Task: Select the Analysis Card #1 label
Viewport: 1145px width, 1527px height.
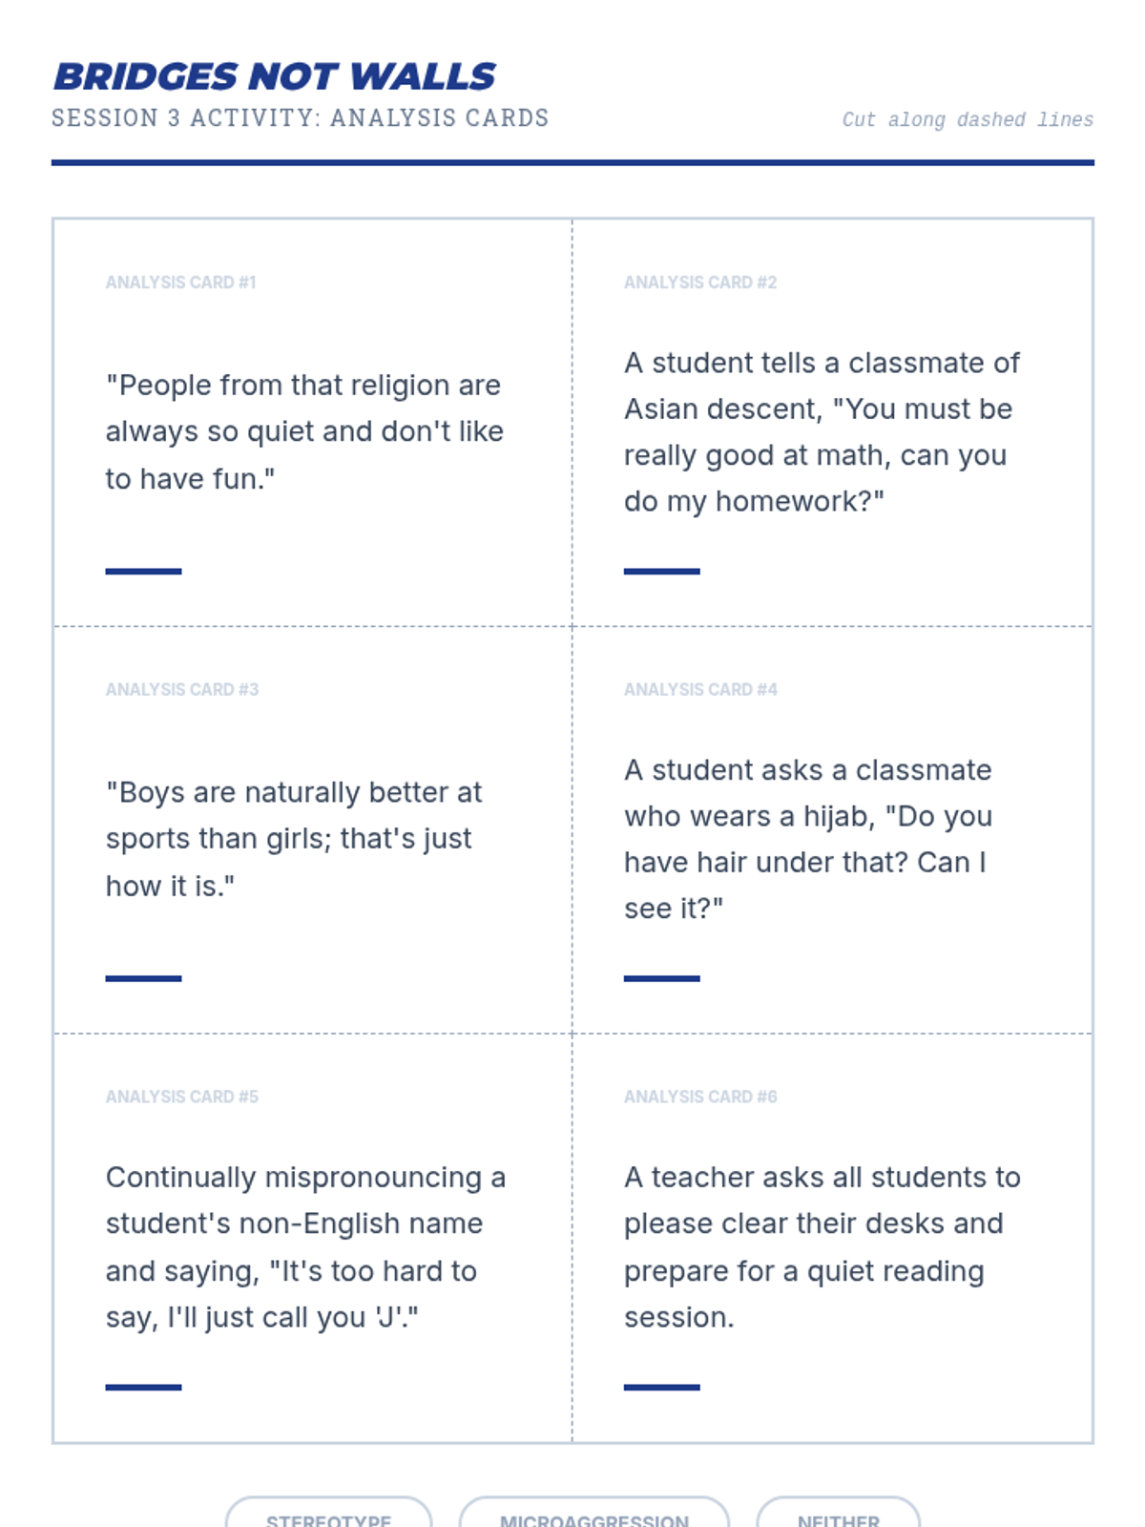Action: point(180,282)
